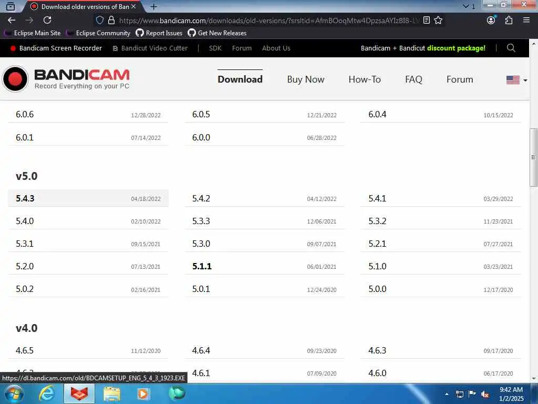Select the How-To navigation tab
Image resolution: width=538 pixels, height=404 pixels.
365,79
